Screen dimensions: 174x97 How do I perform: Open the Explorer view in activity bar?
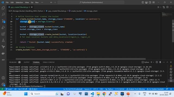tap(3, 8)
